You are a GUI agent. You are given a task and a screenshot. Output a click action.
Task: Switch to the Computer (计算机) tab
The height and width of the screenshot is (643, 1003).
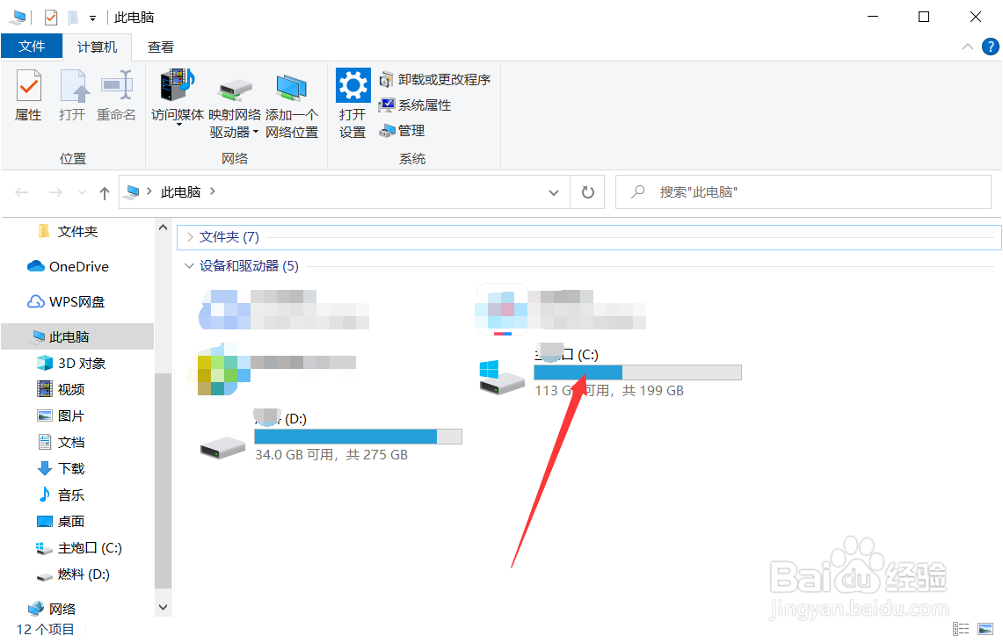point(98,47)
